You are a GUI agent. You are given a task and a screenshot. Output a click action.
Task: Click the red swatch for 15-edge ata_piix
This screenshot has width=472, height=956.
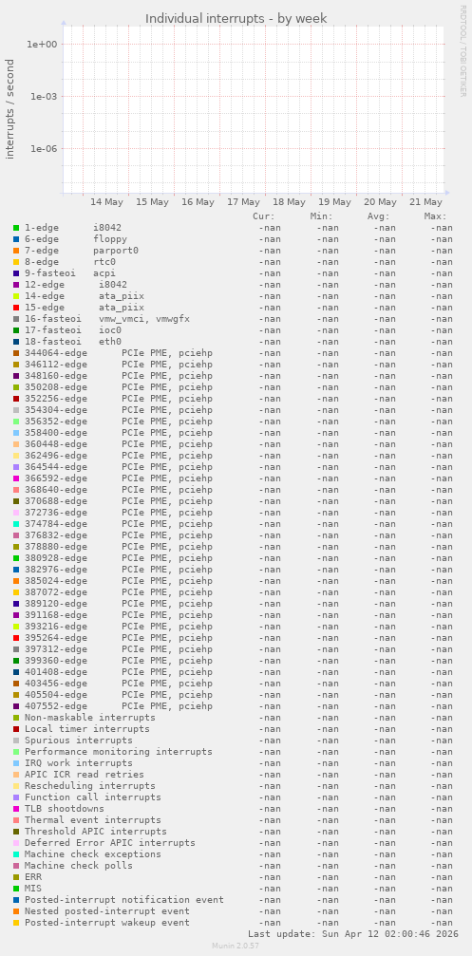click(16, 308)
